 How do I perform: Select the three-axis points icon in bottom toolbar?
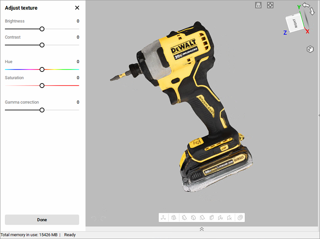point(164,218)
